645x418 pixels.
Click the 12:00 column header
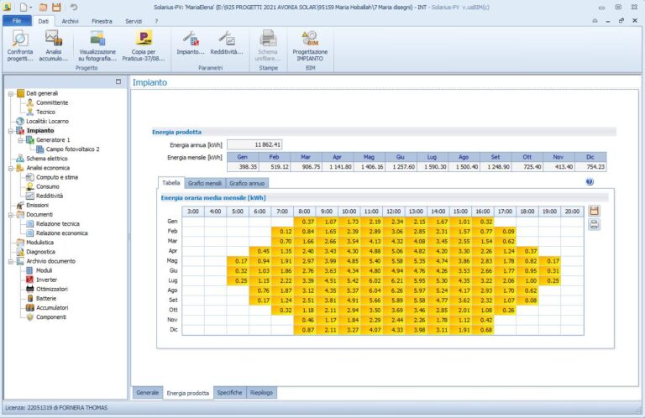click(393, 212)
